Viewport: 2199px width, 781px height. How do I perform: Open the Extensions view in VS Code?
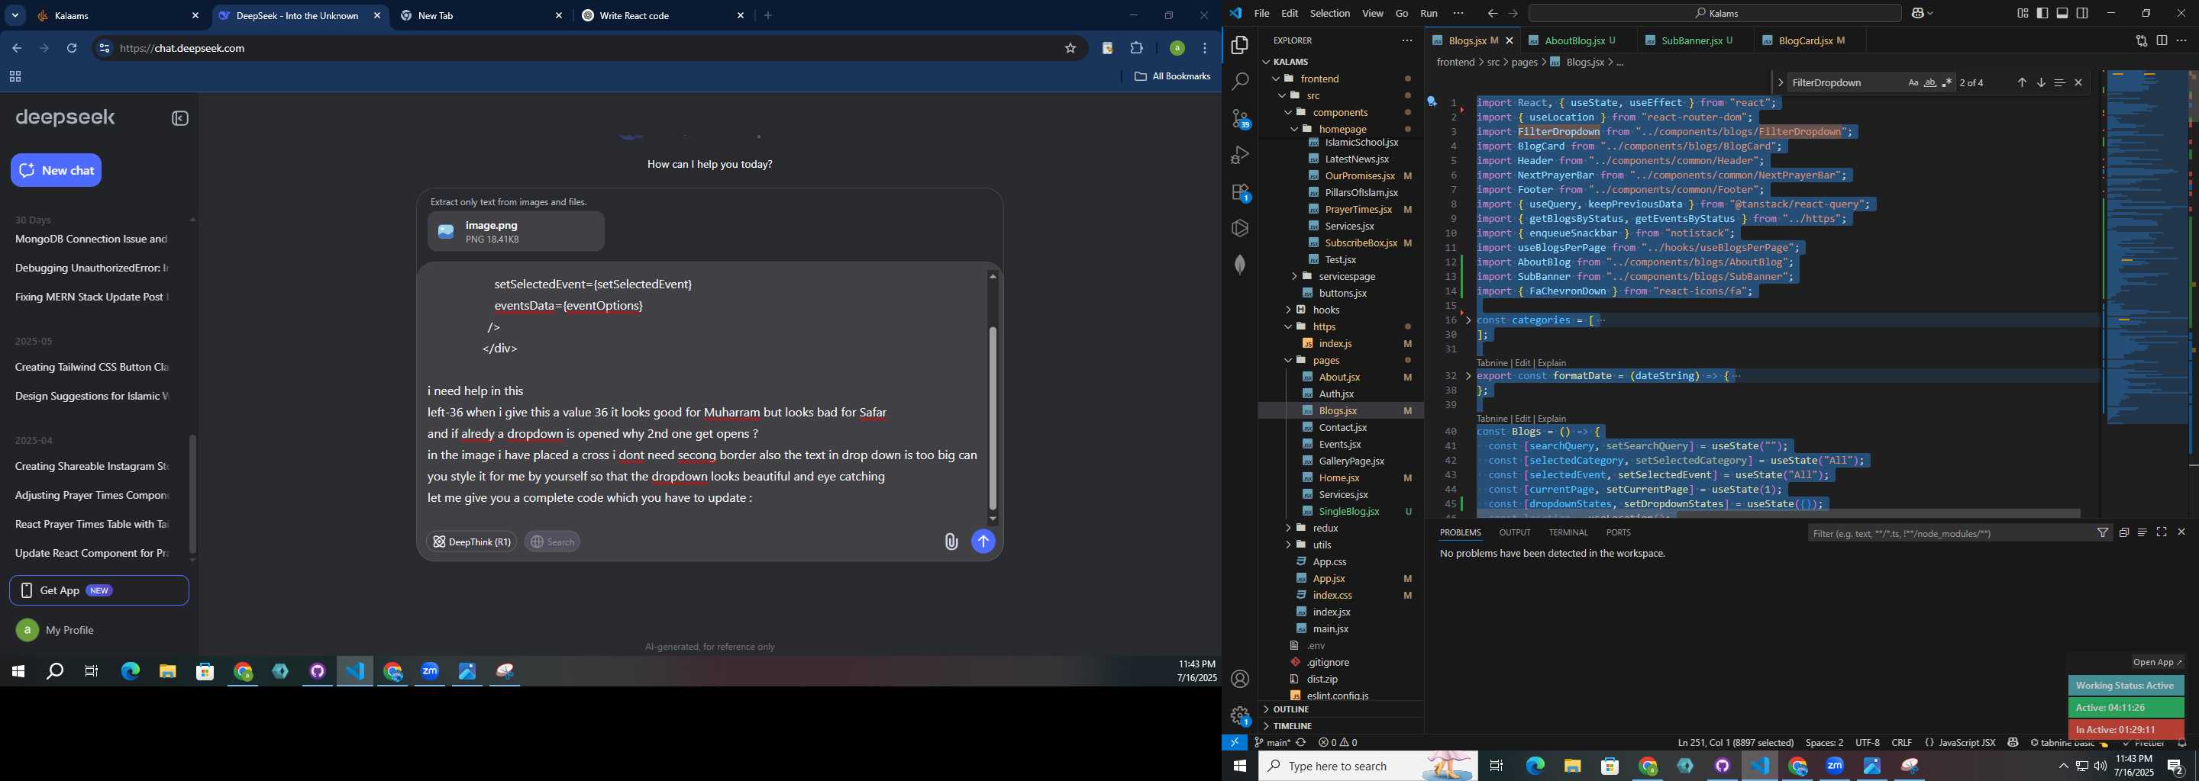click(1239, 193)
